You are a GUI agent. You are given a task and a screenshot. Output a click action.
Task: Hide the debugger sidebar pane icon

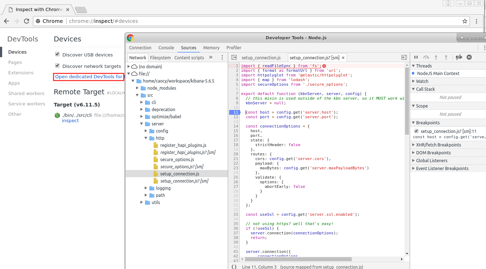404,58
